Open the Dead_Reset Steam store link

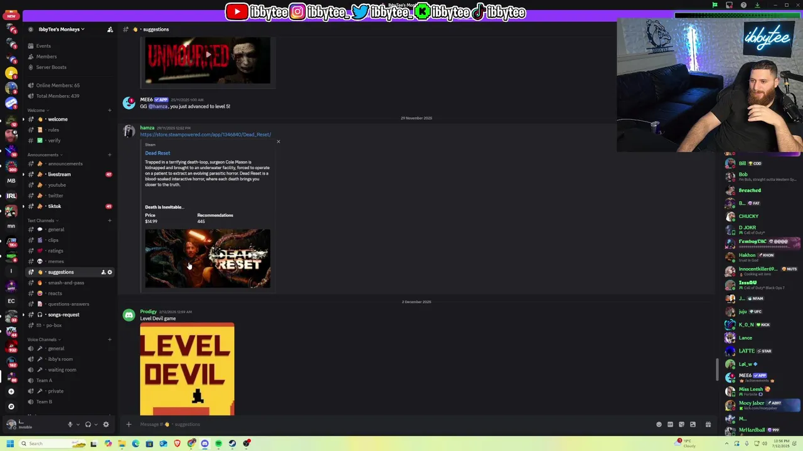click(x=205, y=135)
